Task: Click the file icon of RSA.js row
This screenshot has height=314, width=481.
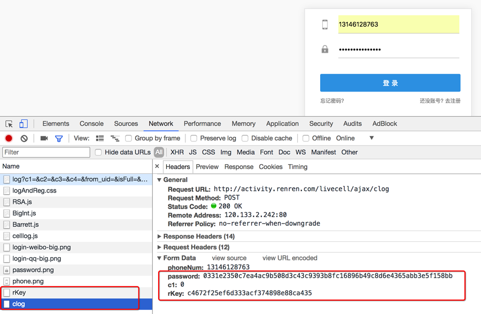Action: (x=6, y=202)
